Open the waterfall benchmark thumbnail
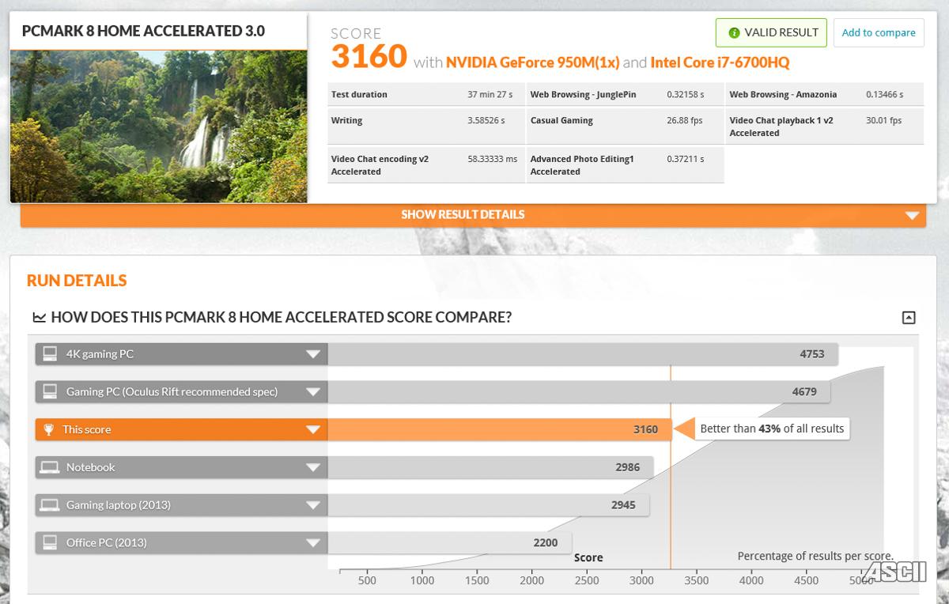This screenshot has height=604, width=949. 158,126
